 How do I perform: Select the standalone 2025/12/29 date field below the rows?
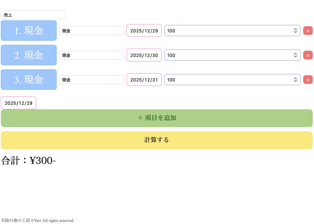(18, 103)
